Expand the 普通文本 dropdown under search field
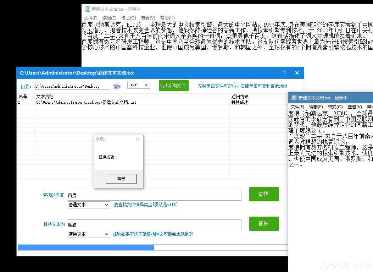This screenshot has height=272, width=373. tap(89, 205)
